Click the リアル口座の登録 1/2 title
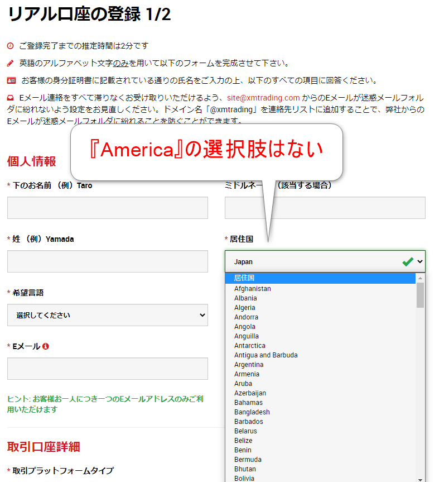 point(89,15)
